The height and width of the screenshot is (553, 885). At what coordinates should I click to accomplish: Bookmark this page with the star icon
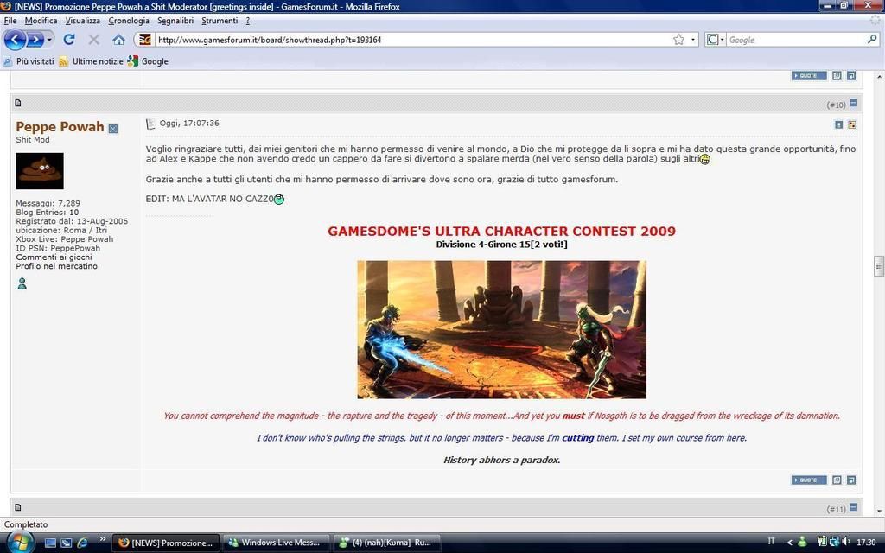pyautogui.click(x=679, y=40)
